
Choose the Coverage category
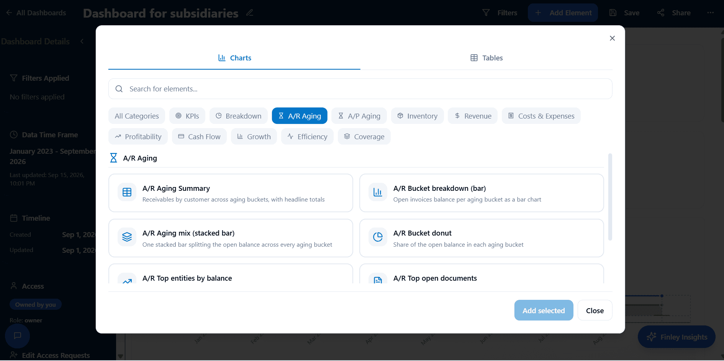pos(364,137)
